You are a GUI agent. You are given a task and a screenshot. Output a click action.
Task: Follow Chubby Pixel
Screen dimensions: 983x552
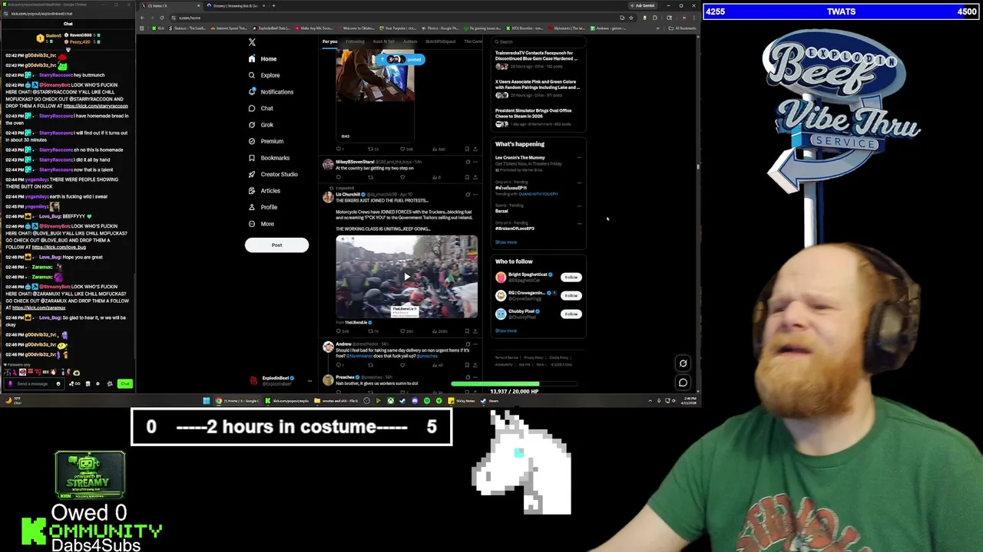click(571, 314)
